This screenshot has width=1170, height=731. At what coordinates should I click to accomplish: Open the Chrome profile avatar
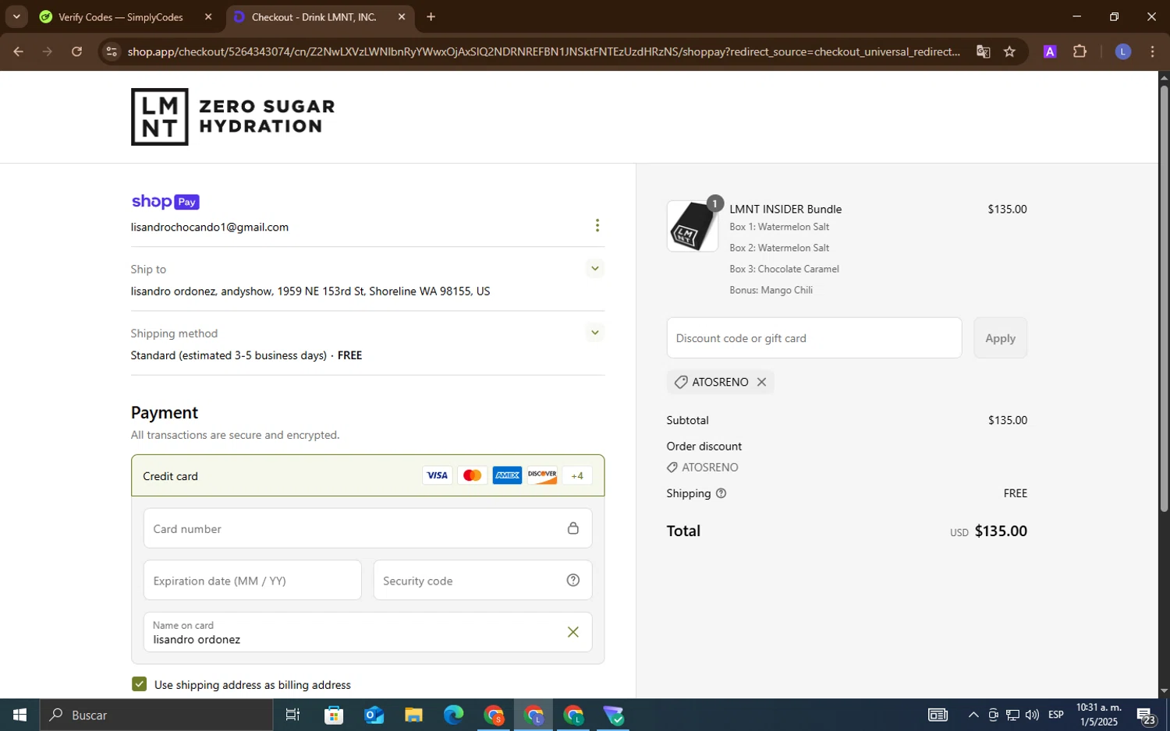[1123, 52]
